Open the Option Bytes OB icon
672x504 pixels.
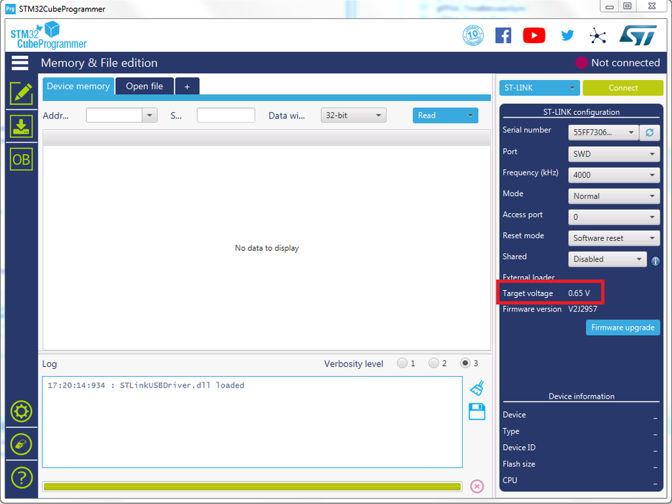coord(21,160)
